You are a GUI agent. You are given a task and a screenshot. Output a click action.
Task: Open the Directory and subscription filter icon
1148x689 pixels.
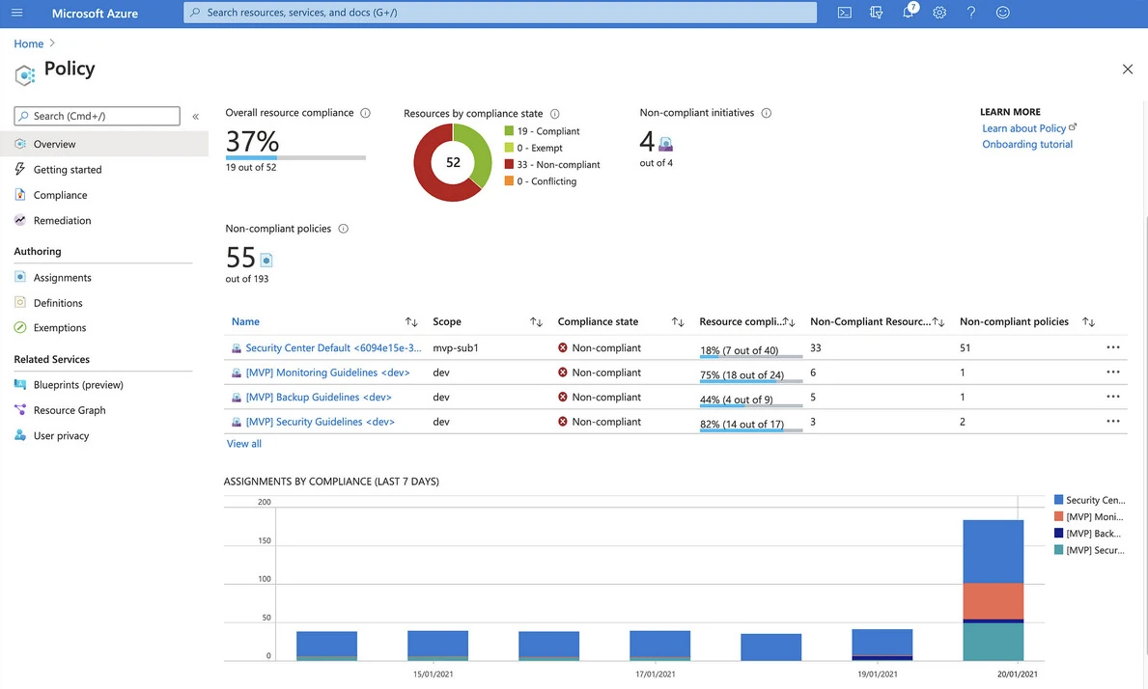pyautogui.click(x=876, y=13)
